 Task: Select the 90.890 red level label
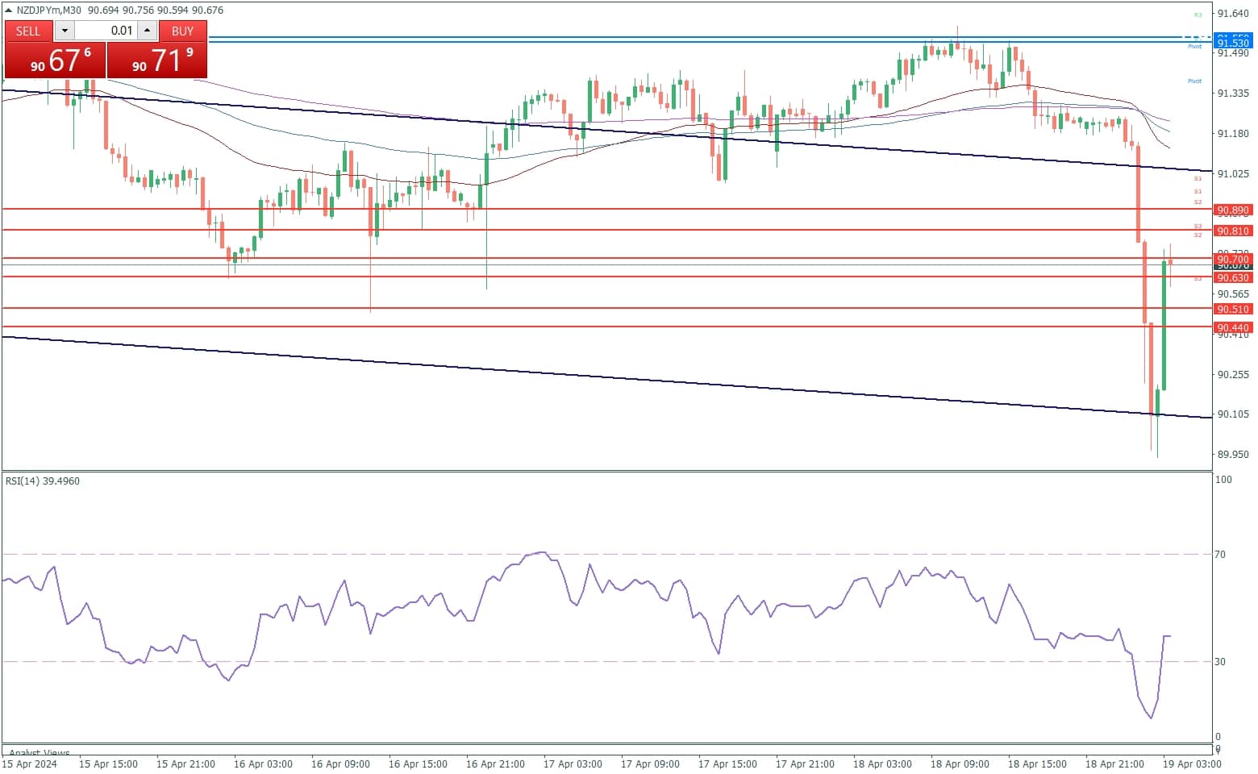[1233, 210]
